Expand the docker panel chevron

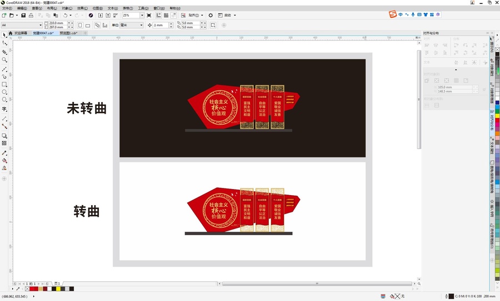pyautogui.click(x=487, y=33)
